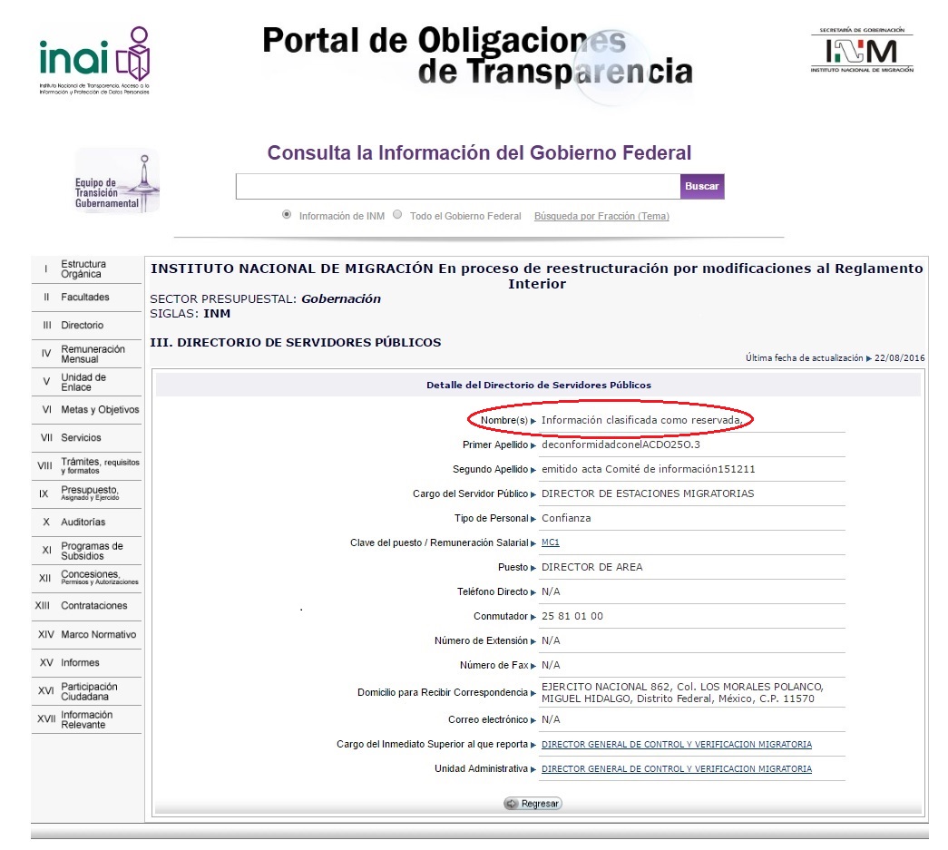Open section IX Presupuesto
Screen dimensions: 948x850
[86, 493]
